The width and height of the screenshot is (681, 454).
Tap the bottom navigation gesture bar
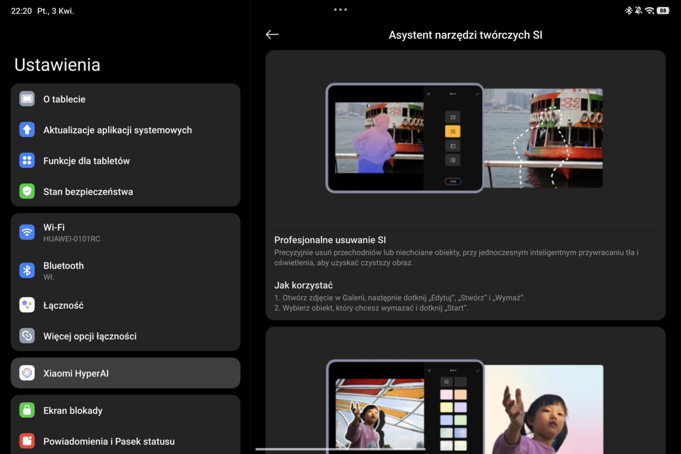[340, 449]
